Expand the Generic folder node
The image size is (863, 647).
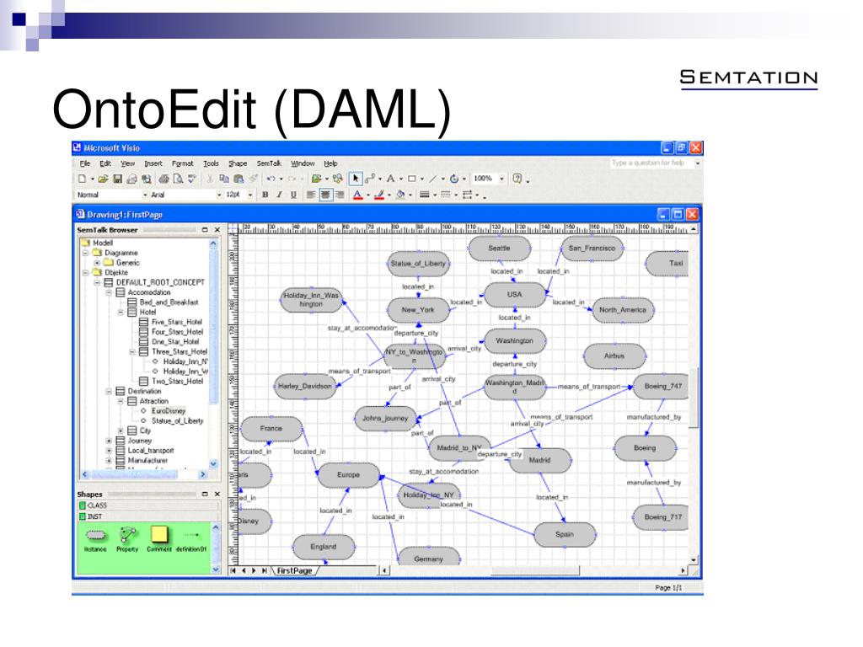[x=97, y=263]
